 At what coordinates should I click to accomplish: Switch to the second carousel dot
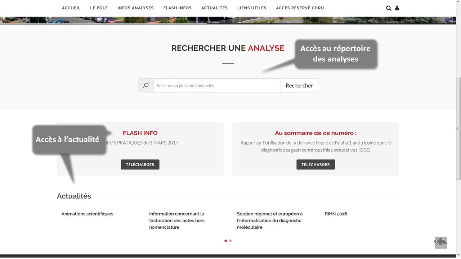pyautogui.click(x=230, y=241)
